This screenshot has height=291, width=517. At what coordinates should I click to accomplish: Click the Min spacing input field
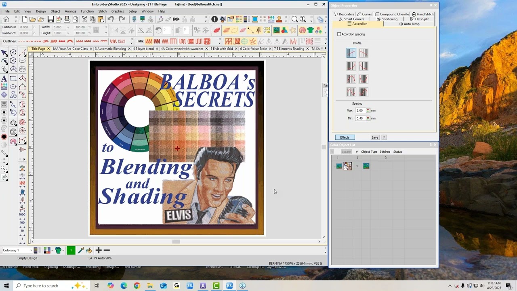coord(360,118)
